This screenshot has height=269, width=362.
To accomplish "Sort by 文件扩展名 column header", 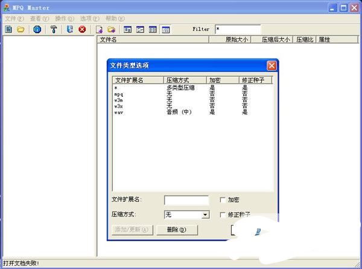I will 138,80.
